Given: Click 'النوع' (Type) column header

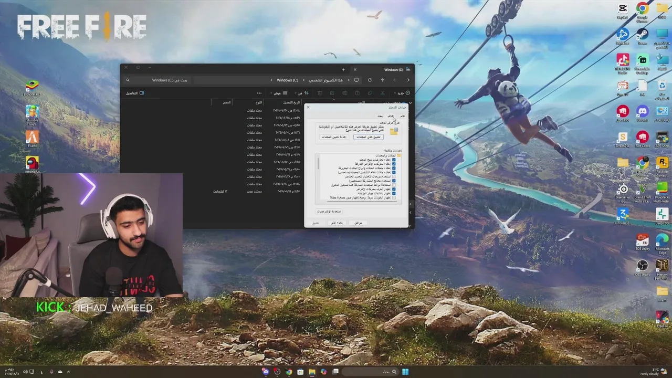Looking at the screenshot, I should tap(259, 102).
